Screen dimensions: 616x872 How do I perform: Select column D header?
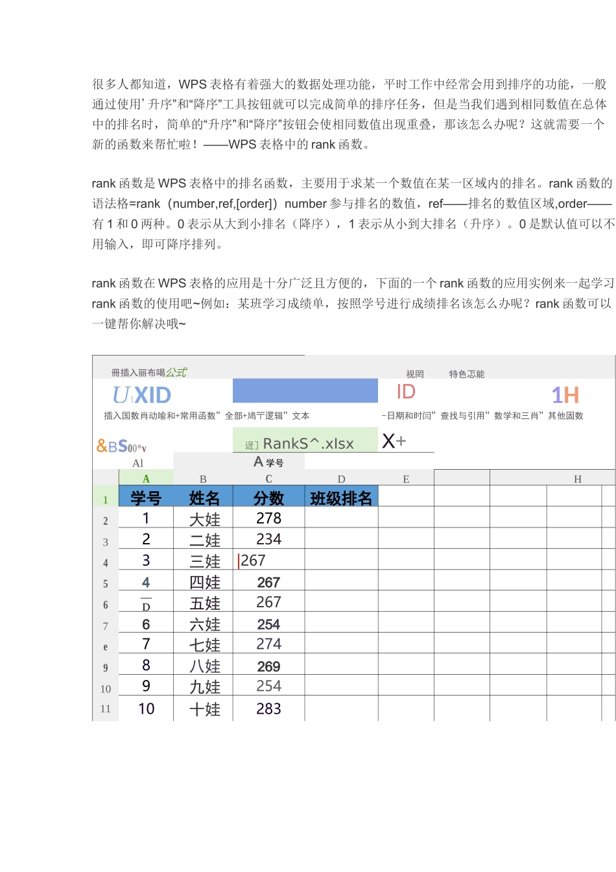pyautogui.click(x=341, y=479)
